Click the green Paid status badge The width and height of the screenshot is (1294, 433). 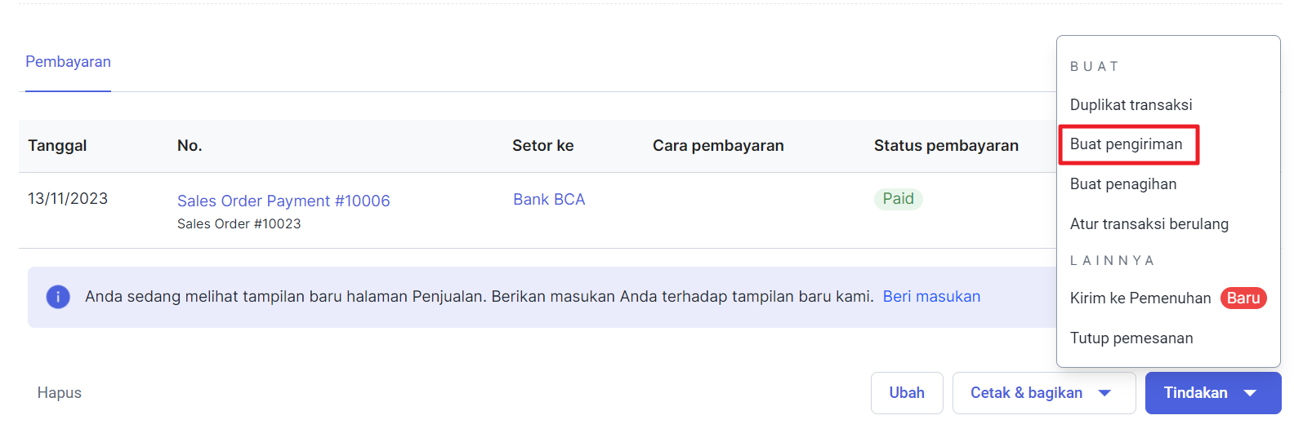click(899, 199)
